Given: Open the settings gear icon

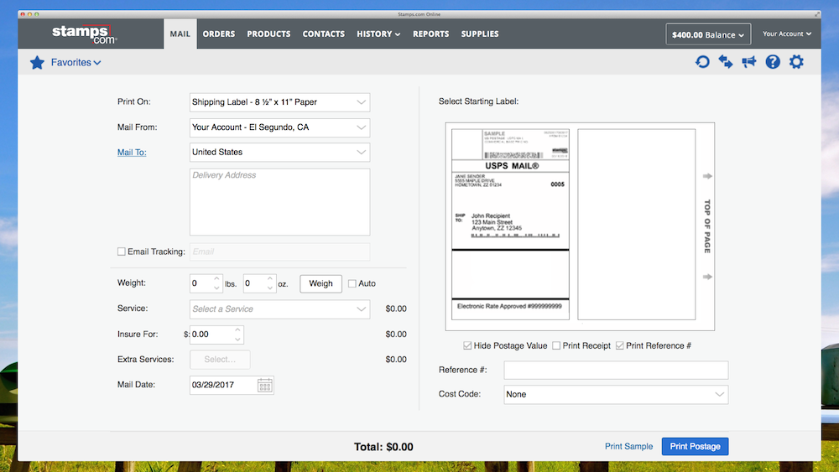Looking at the screenshot, I should pyautogui.click(x=796, y=62).
